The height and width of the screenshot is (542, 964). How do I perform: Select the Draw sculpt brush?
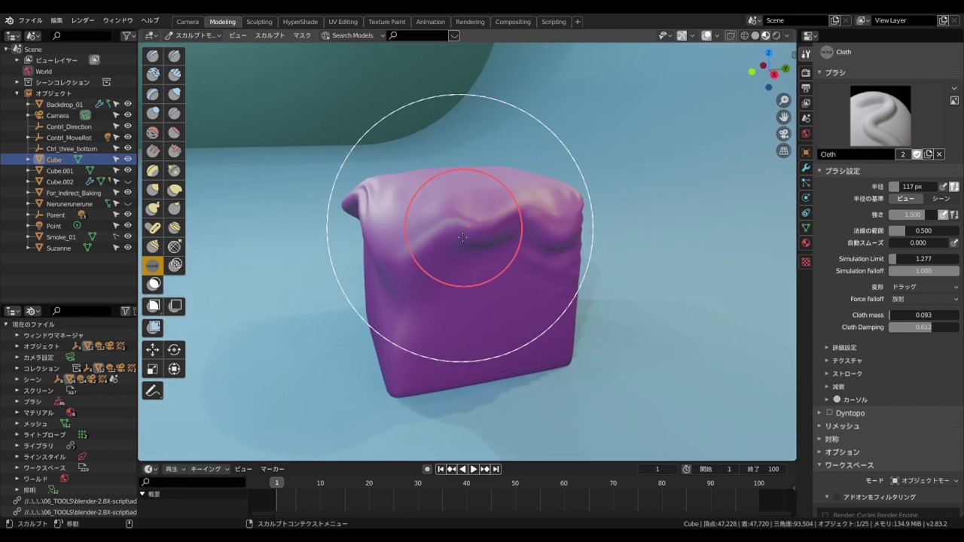click(x=153, y=56)
